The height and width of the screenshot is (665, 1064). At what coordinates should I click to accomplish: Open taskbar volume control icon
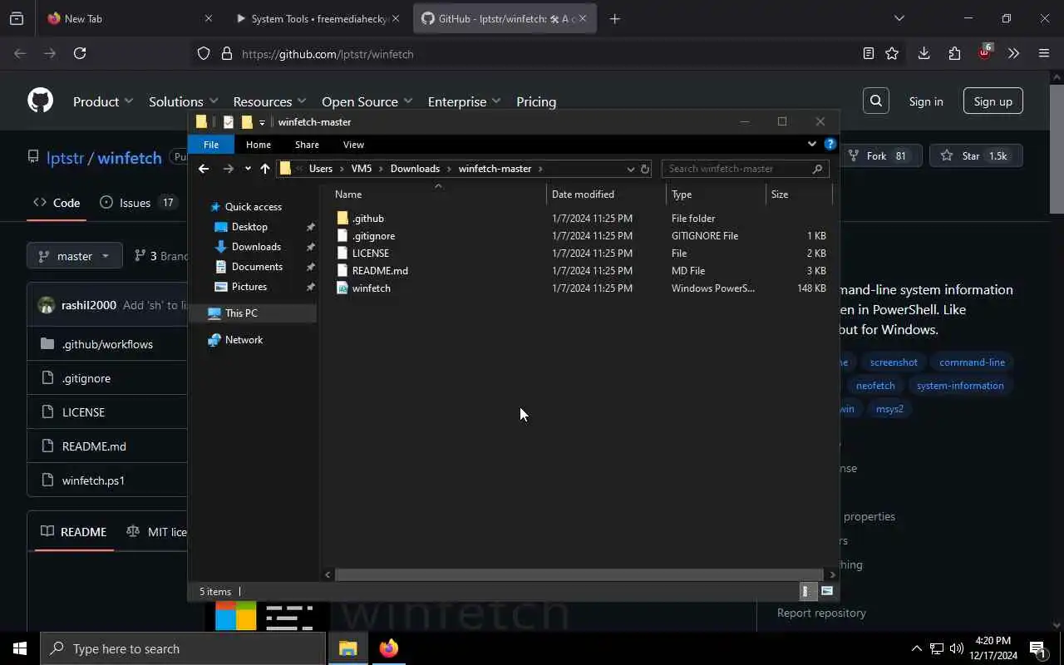click(x=956, y=648)
